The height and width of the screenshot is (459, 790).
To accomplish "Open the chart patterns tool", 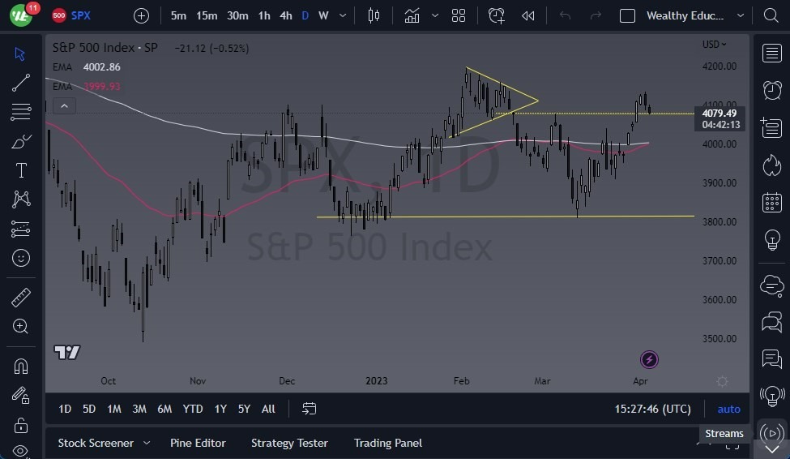I will pyautogui.click(x=20, y=199).
